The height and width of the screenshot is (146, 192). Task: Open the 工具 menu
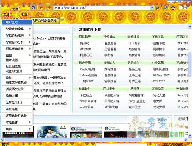6,15
